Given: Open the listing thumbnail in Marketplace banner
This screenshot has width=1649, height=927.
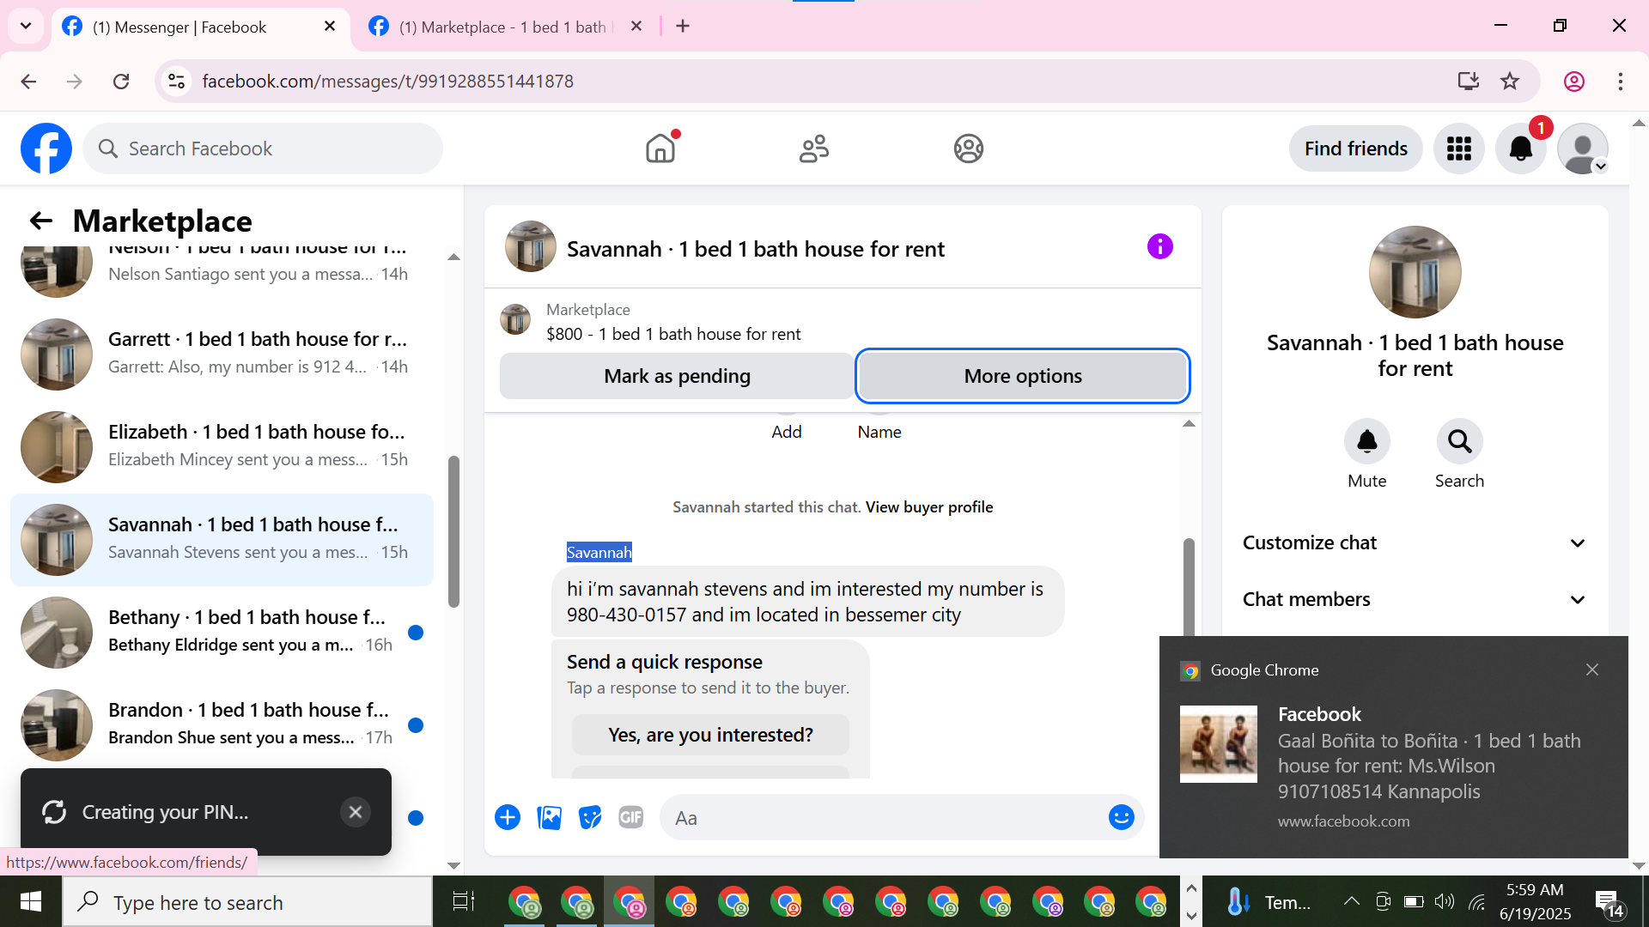Looking at the screenshot, I should [515, 319].
